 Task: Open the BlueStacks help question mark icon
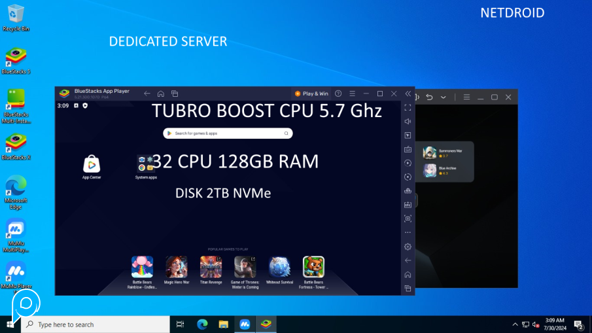338,94
